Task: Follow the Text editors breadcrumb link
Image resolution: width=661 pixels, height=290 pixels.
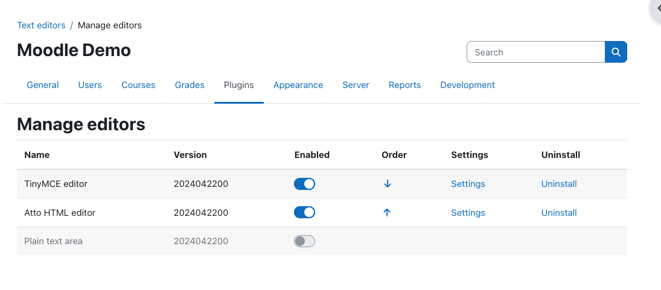Action: tap(41, 25)
